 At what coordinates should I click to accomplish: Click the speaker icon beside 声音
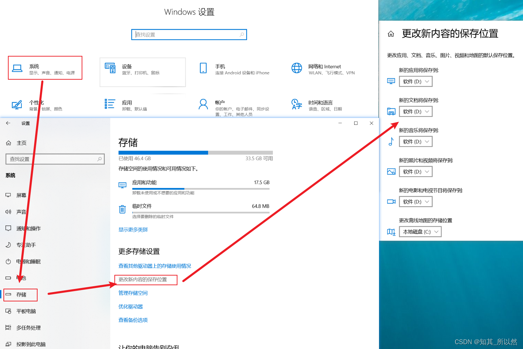(8, 212)
